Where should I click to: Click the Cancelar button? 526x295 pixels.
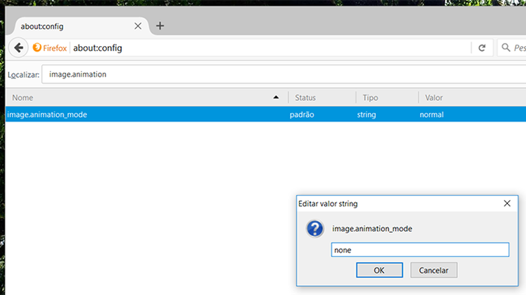434,270
